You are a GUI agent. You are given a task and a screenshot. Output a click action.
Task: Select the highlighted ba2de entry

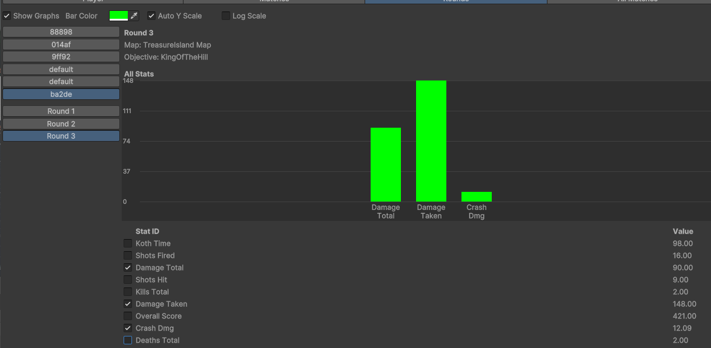point(61,94)
